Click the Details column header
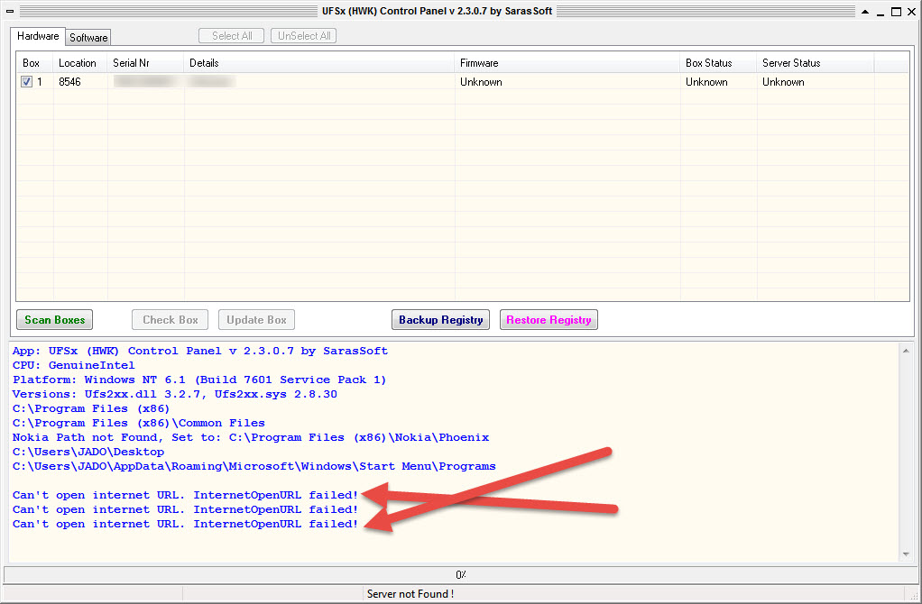This screenshot has height=604, width=922. coord(319,63)
